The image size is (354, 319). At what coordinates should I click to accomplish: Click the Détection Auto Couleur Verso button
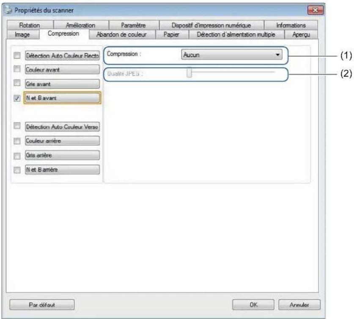[x=62, y=127]
